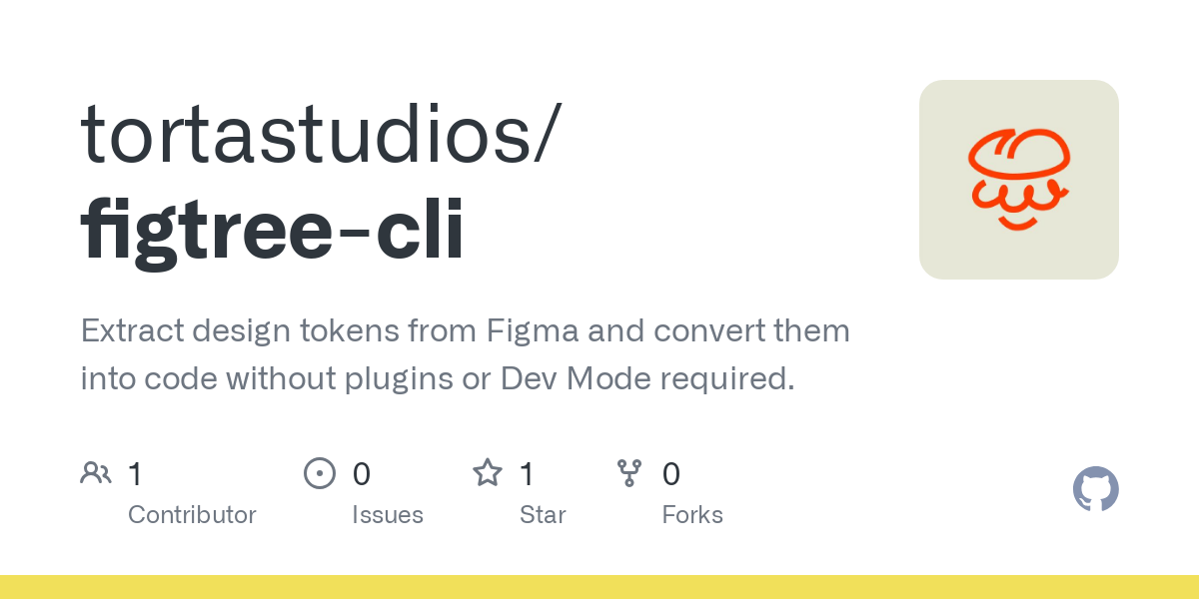This screenshot has width=1199, height=599.
Task: Click the Forks branch icon
Action: coord(629,472)
